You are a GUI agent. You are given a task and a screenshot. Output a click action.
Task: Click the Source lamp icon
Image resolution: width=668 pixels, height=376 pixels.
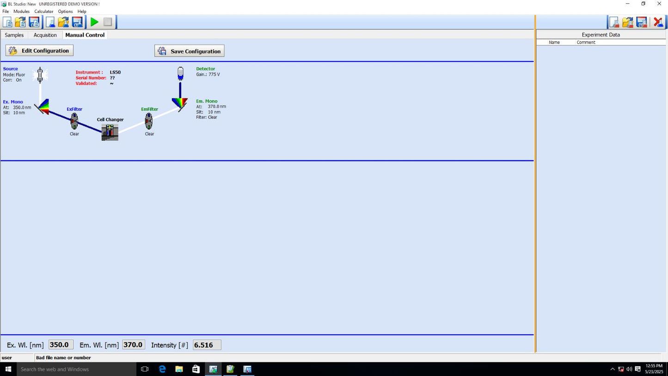click(x=40, y=74)
